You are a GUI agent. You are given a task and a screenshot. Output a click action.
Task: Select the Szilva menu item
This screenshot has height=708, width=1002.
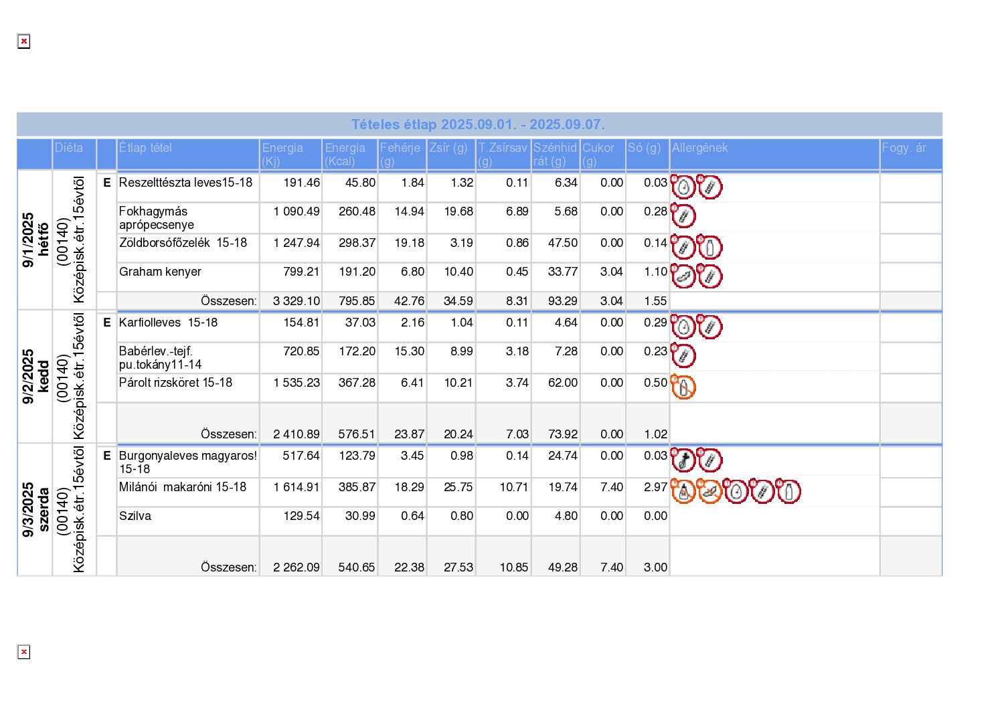tap(135, 516)
